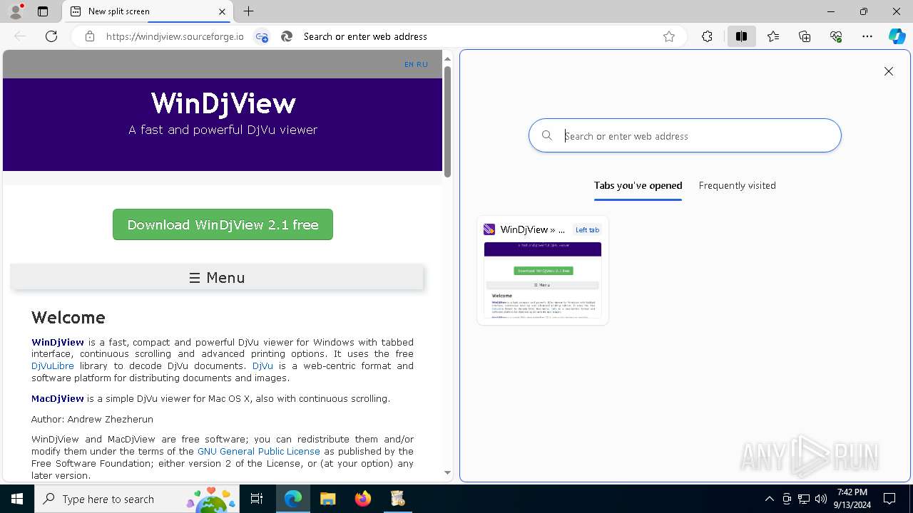
Task: Refresh the current page
Action: pos(51,36)
